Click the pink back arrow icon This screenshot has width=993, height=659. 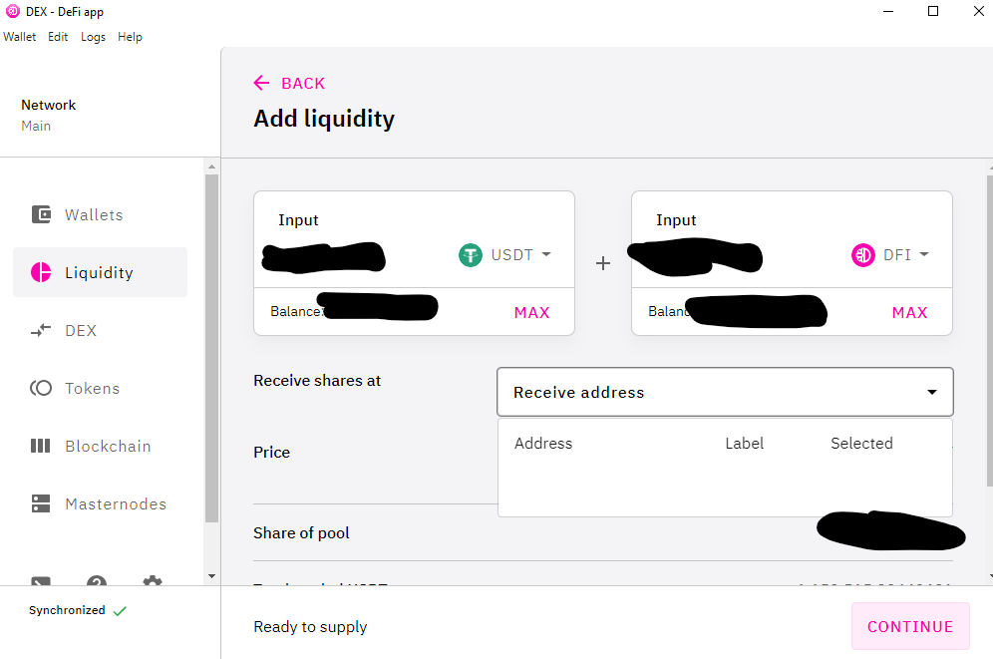(261, 83)
